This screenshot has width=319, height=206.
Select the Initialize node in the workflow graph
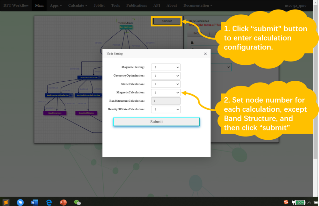126,27
